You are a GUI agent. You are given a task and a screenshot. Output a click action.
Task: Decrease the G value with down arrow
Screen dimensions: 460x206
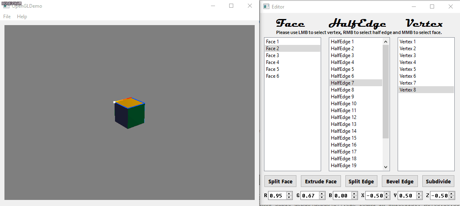[322, 198]
